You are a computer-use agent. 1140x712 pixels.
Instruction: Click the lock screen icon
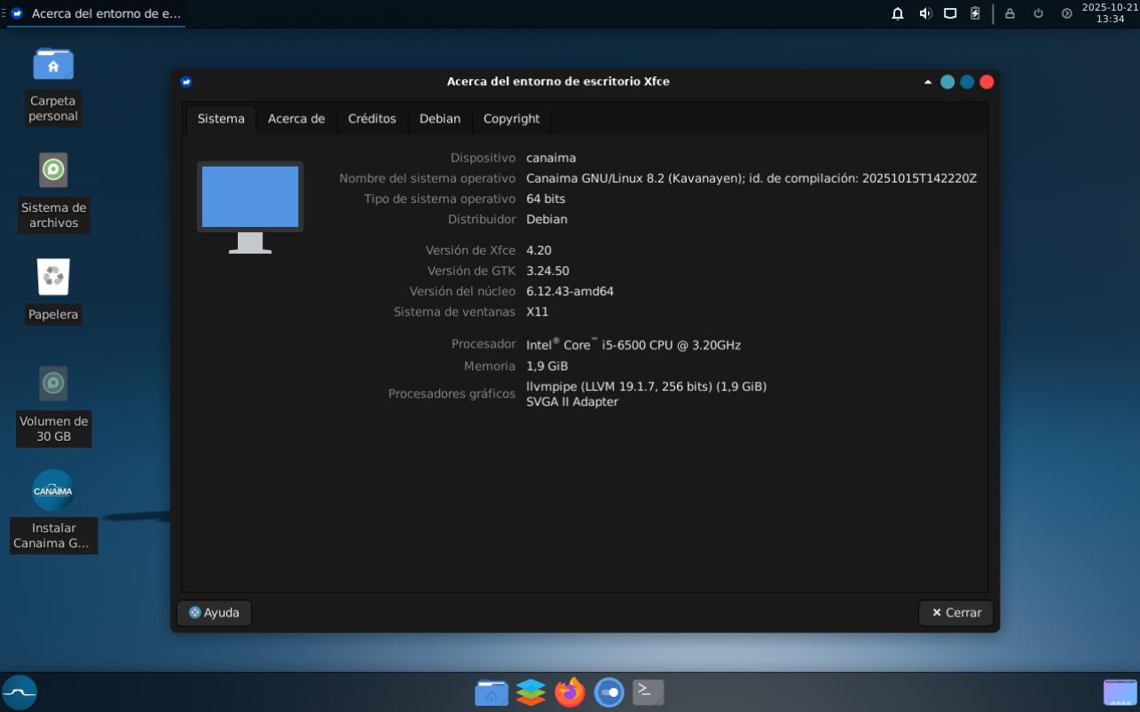(x=1010, y=13)
